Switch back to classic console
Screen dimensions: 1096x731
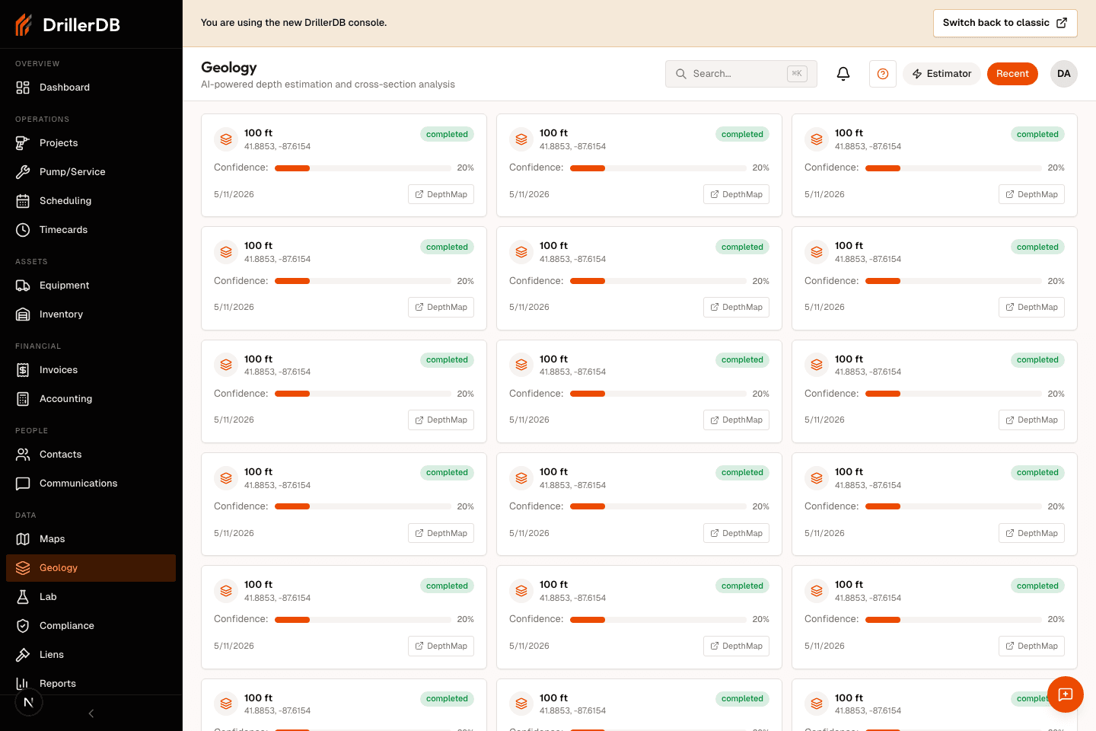click(x=1005, y=23)
